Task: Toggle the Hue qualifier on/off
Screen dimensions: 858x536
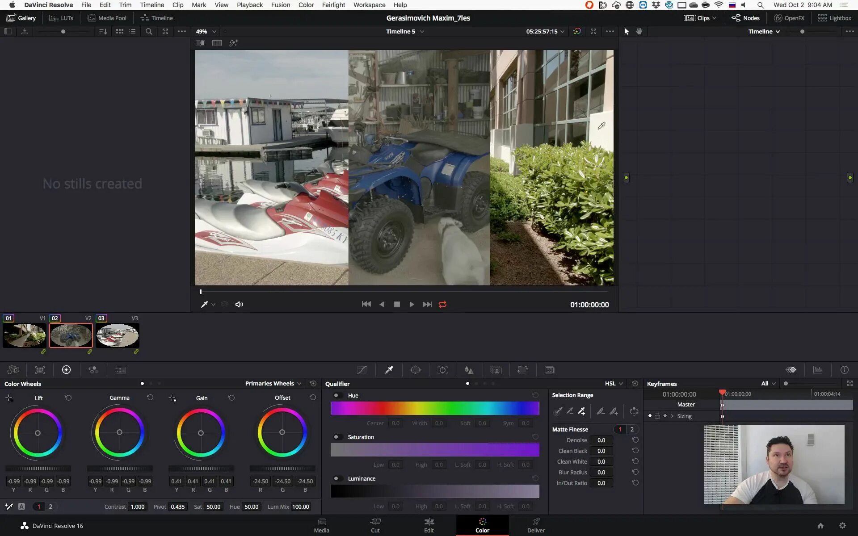Action: (338, 395)
